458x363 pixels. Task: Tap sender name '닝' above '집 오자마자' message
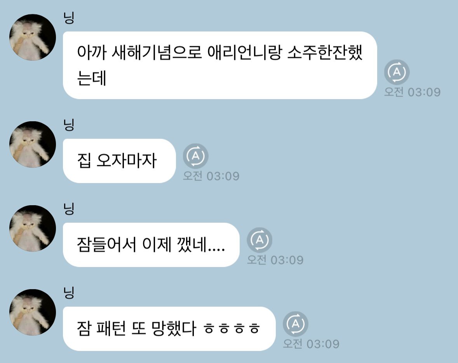point(69,125)
